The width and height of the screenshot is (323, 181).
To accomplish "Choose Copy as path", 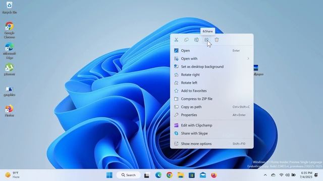I will tap(212, 107).
